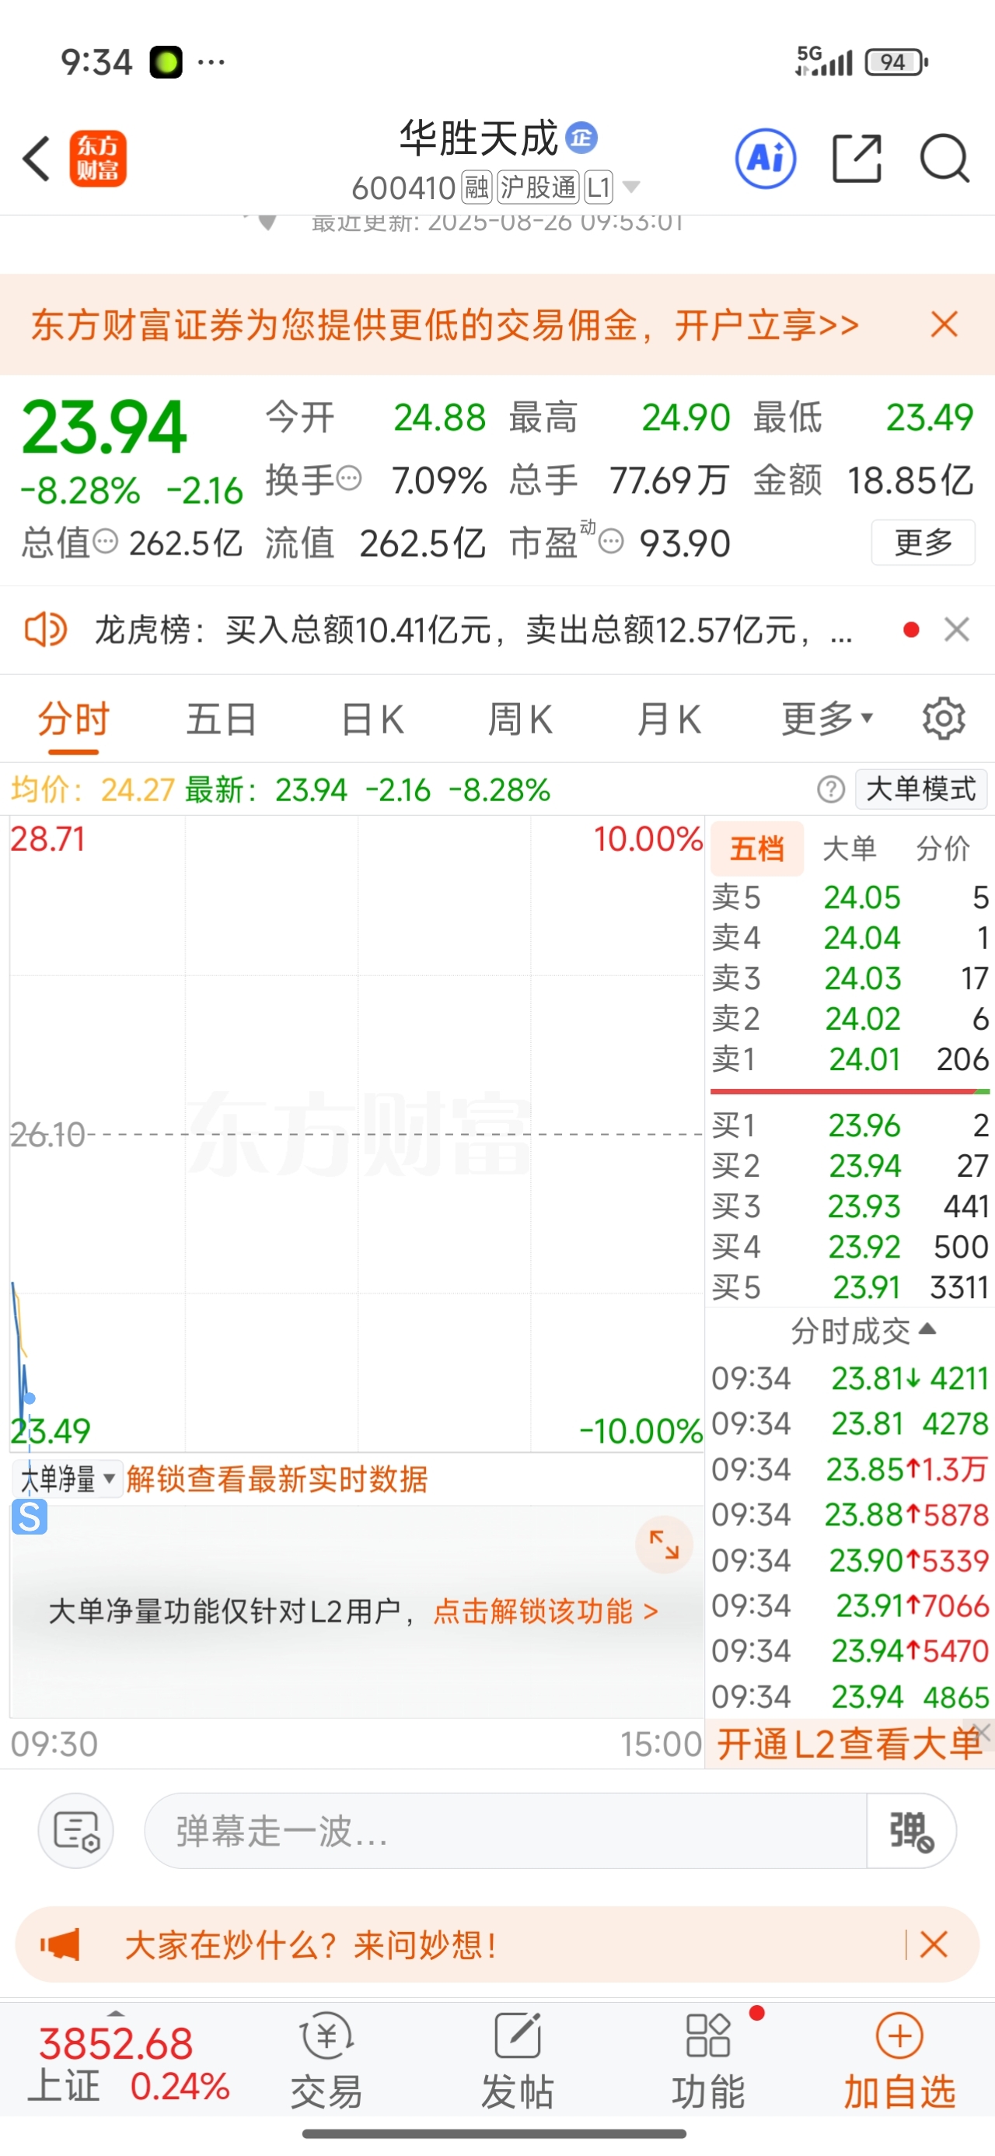Open 功能 features icon
Image resolution: width=995 pixels, height=2156 pixels.
(x=708, y=2060)
